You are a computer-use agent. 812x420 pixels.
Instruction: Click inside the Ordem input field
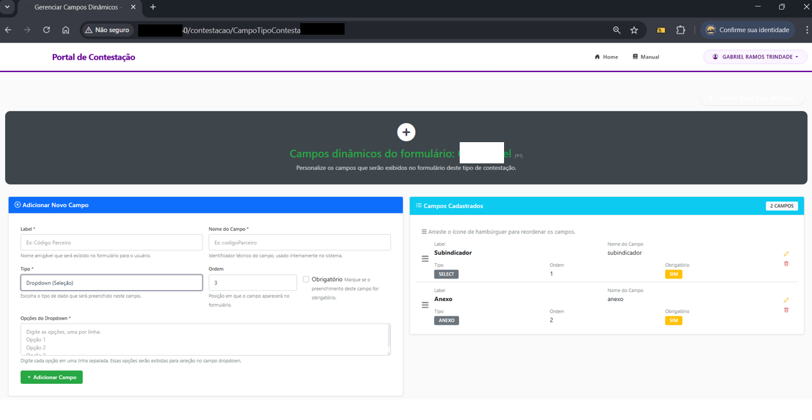point(252,282)
